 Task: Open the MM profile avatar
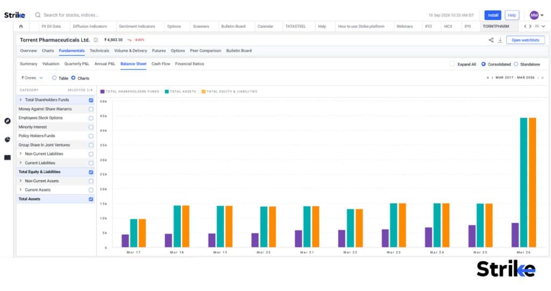coord(534,15)
